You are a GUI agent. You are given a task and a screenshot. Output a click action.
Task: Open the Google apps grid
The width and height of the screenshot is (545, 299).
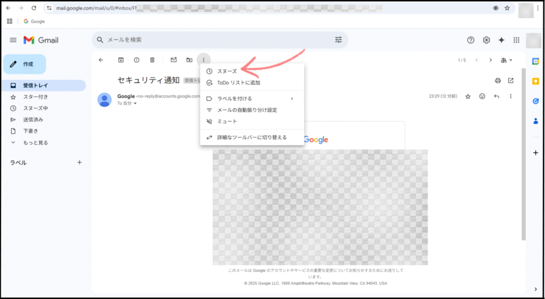click(516, 40)
